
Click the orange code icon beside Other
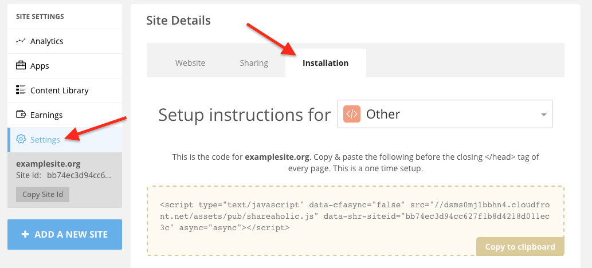352,114
